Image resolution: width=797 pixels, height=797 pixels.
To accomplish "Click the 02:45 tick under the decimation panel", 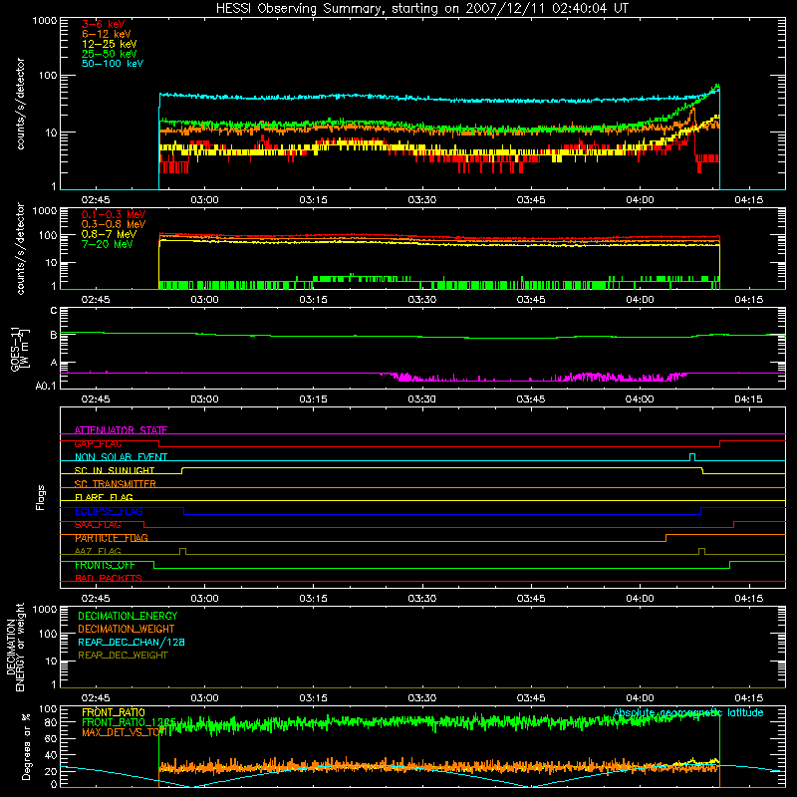I will point(96,698).
